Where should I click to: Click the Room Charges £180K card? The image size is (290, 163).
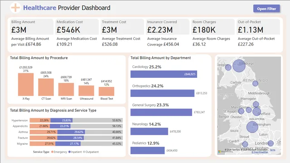pos(213,27)
